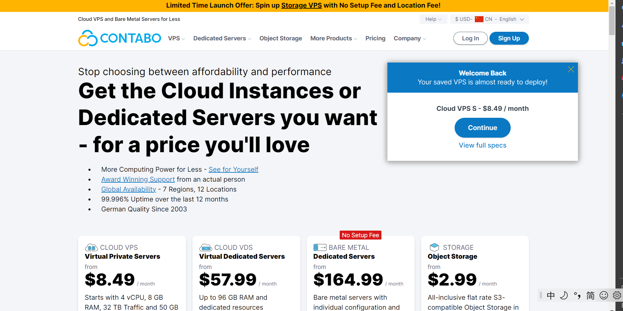
Task: Click Virtual Private Servers heading
Action: (122, 256)
